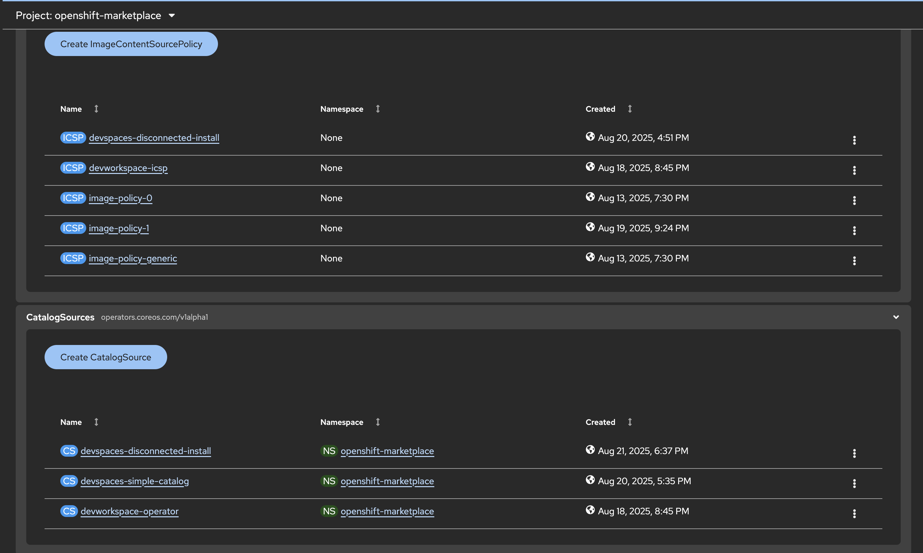Open the image-policy-1 ICSP link
Screen dimensions: 923x553
pyautogui.click(x=119, y=228)
